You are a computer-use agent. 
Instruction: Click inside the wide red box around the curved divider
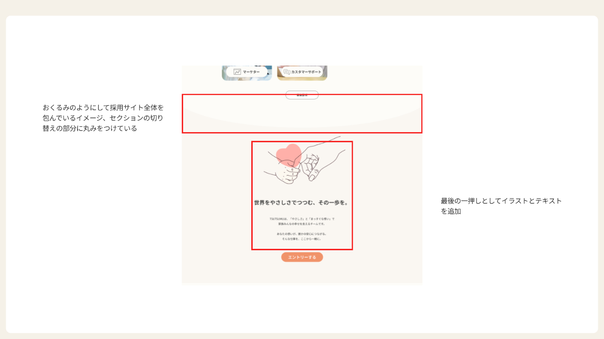tap(302, 114)
